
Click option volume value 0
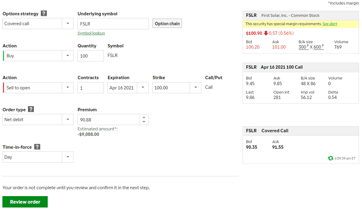pyautogui.click(x=330, y=84)
